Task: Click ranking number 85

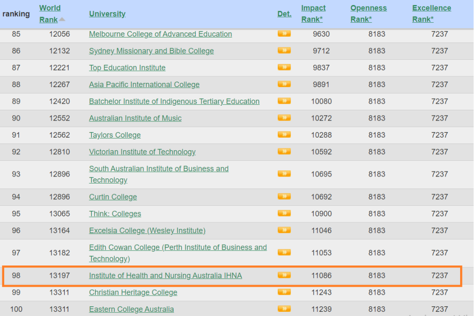Action: pyautogui.click(x=16, y=34)
